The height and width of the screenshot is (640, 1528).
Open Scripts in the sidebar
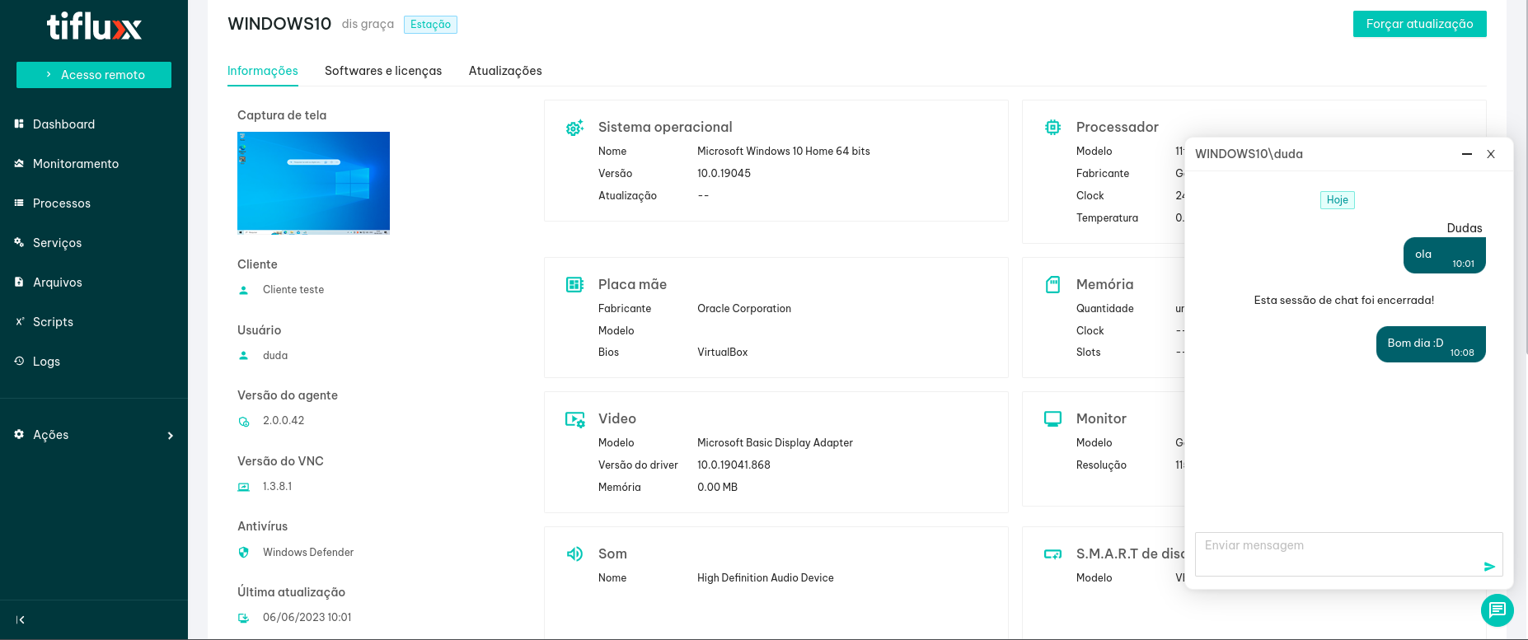(53, 322)
